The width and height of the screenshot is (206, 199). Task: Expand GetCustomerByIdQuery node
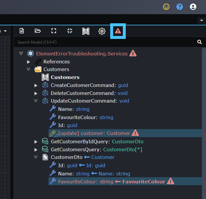36,142
